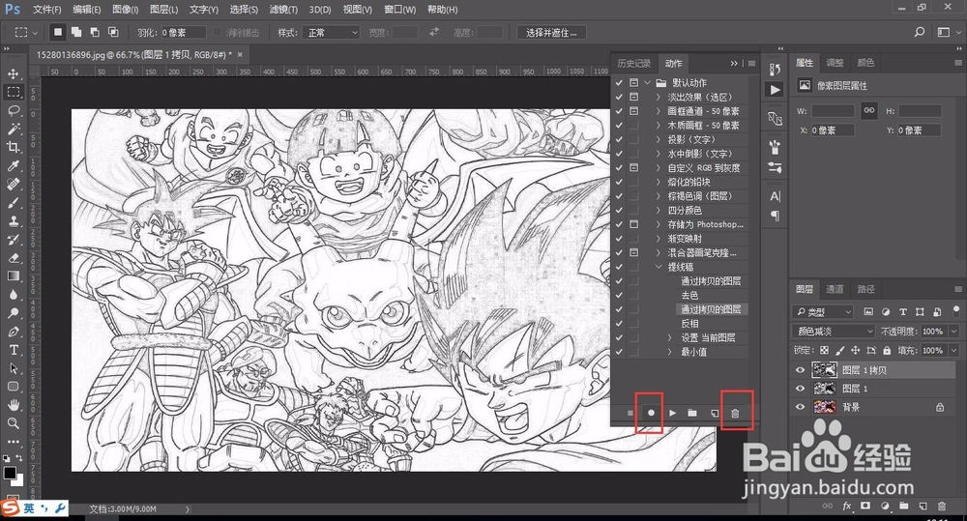
Task: Open the Character panel icon
Action: click(776, 196)
